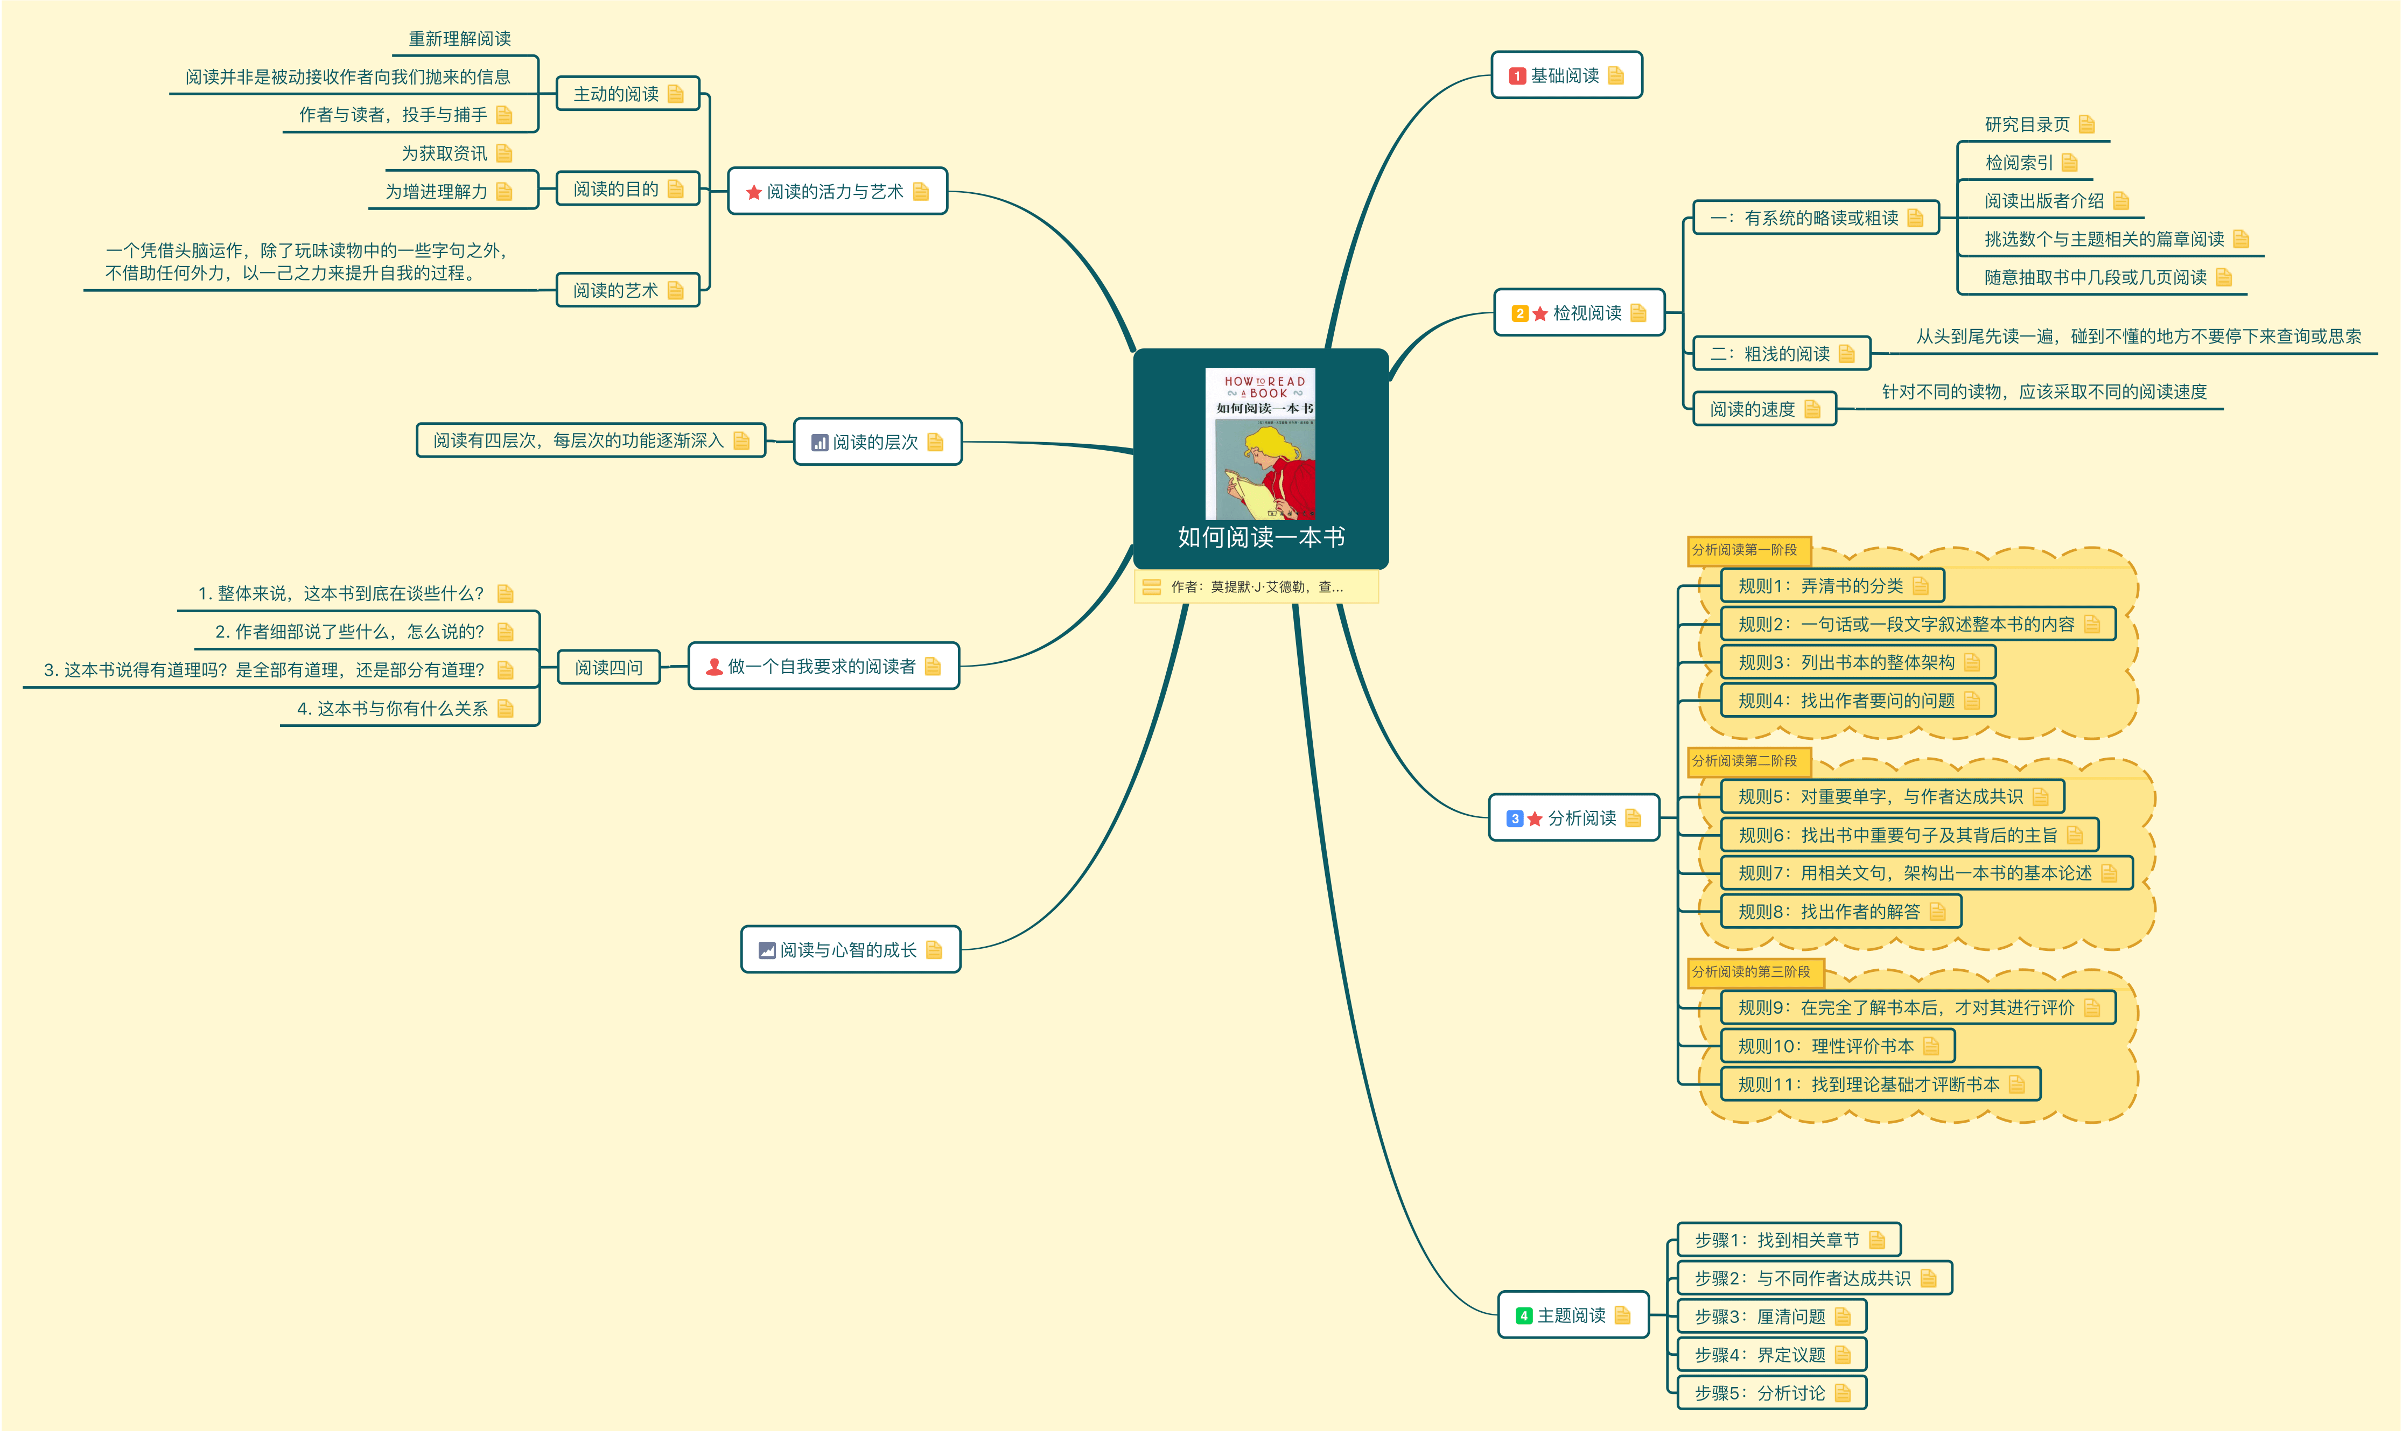Viewport: 2402px width, 1435px height.
Task: Select the 步骤3：厘清问题 node
Action: [x=1771, y=1317]
